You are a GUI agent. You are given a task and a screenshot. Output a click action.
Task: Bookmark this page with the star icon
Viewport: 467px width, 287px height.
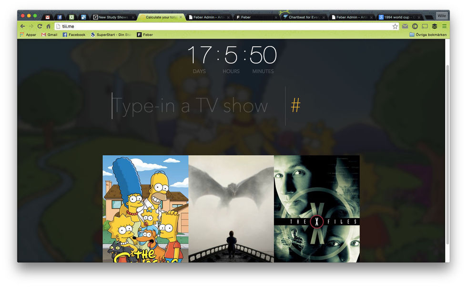click(395, 26)
